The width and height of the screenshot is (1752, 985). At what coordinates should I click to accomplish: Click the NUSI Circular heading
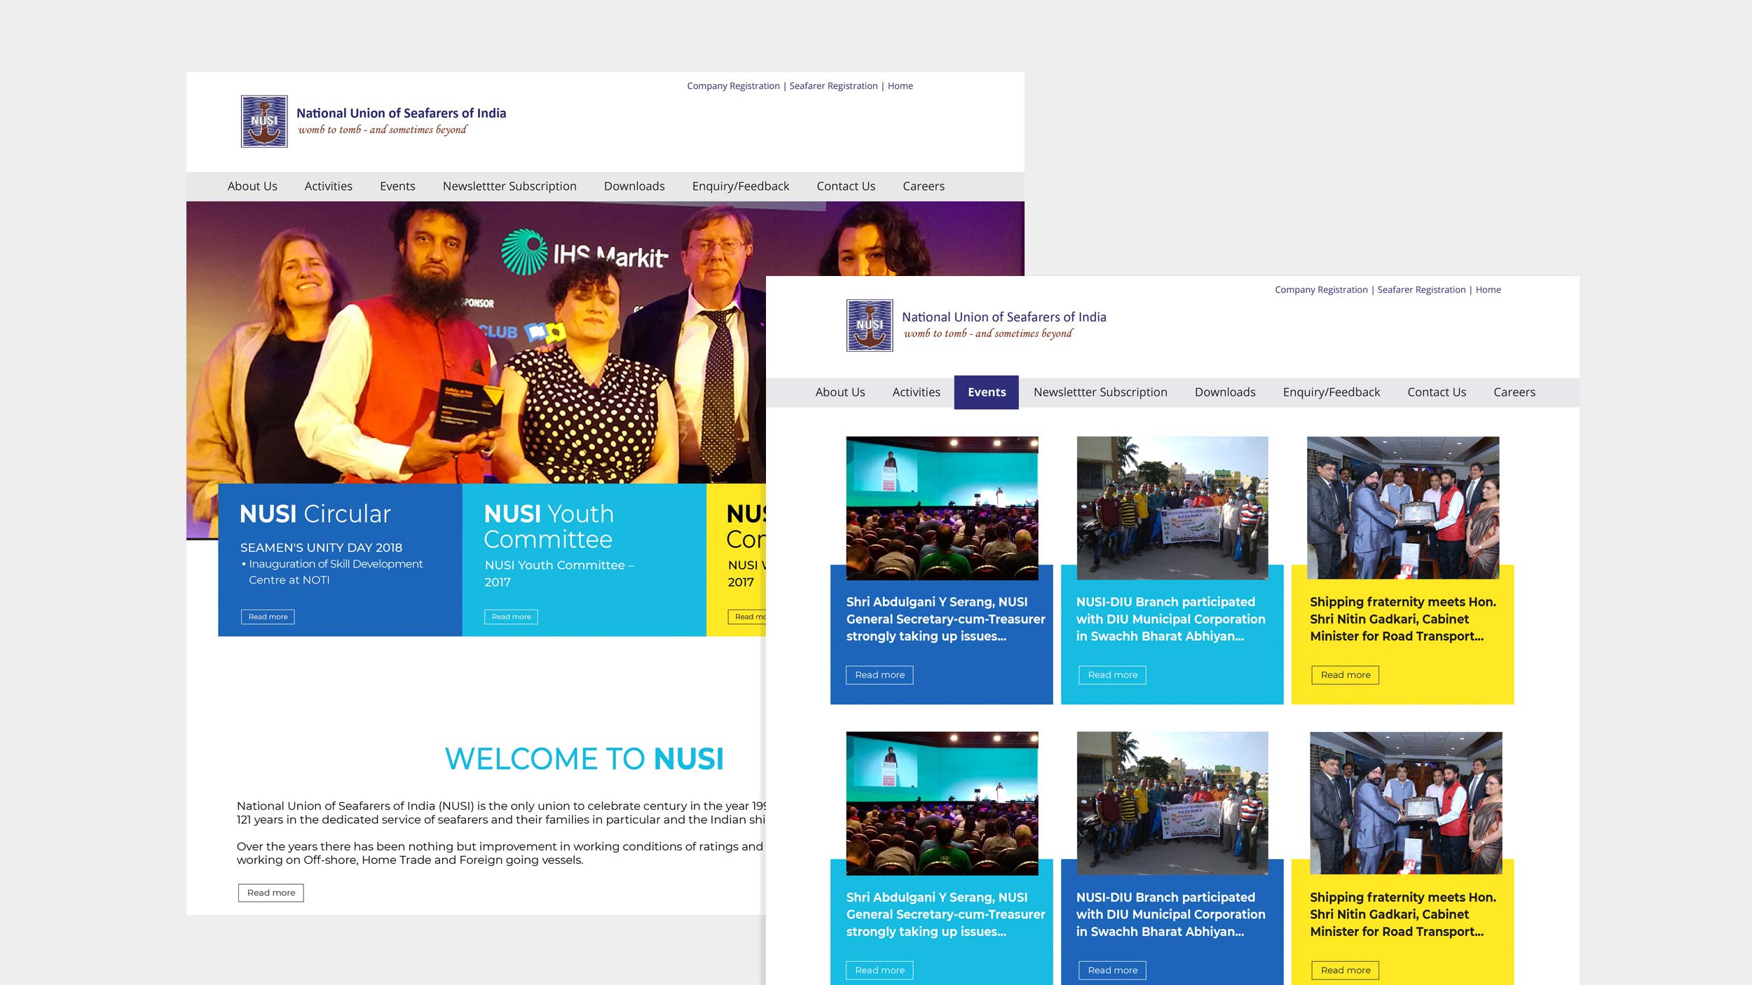pos(315,515)
